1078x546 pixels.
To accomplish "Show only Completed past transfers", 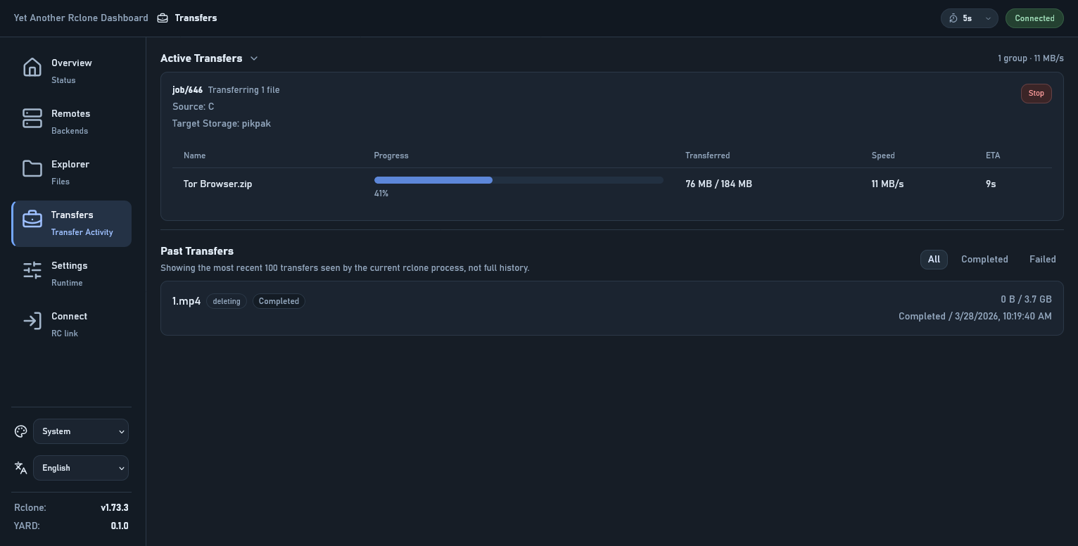I will (x=984, y=260).
